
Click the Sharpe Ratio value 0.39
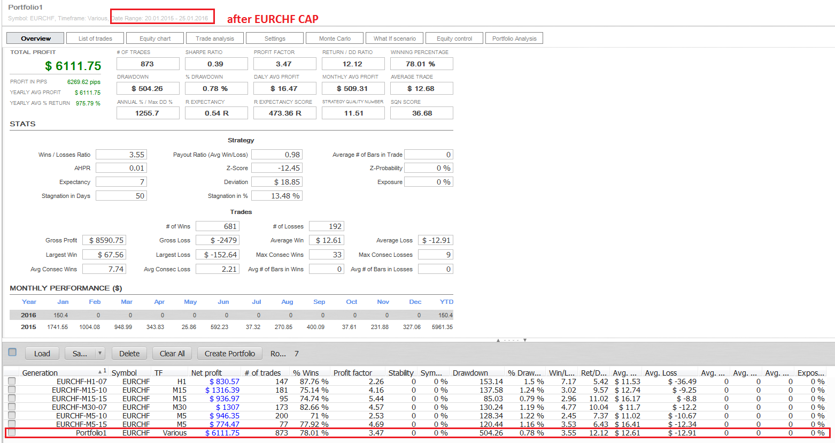click(216, 64)
